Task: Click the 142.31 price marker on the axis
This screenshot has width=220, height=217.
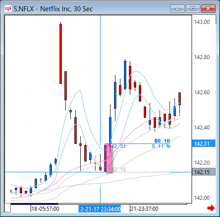Action: pyautogui.click(x=204, y=143)
